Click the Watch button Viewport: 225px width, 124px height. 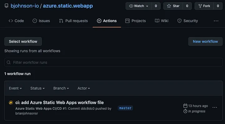tap(138, 6)
